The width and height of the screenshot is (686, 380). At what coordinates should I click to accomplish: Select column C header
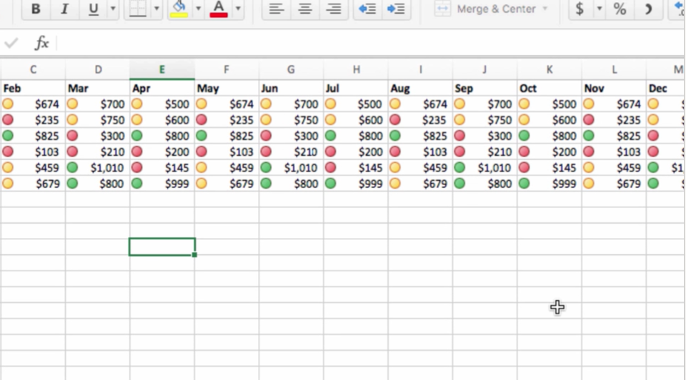(33, 69)
